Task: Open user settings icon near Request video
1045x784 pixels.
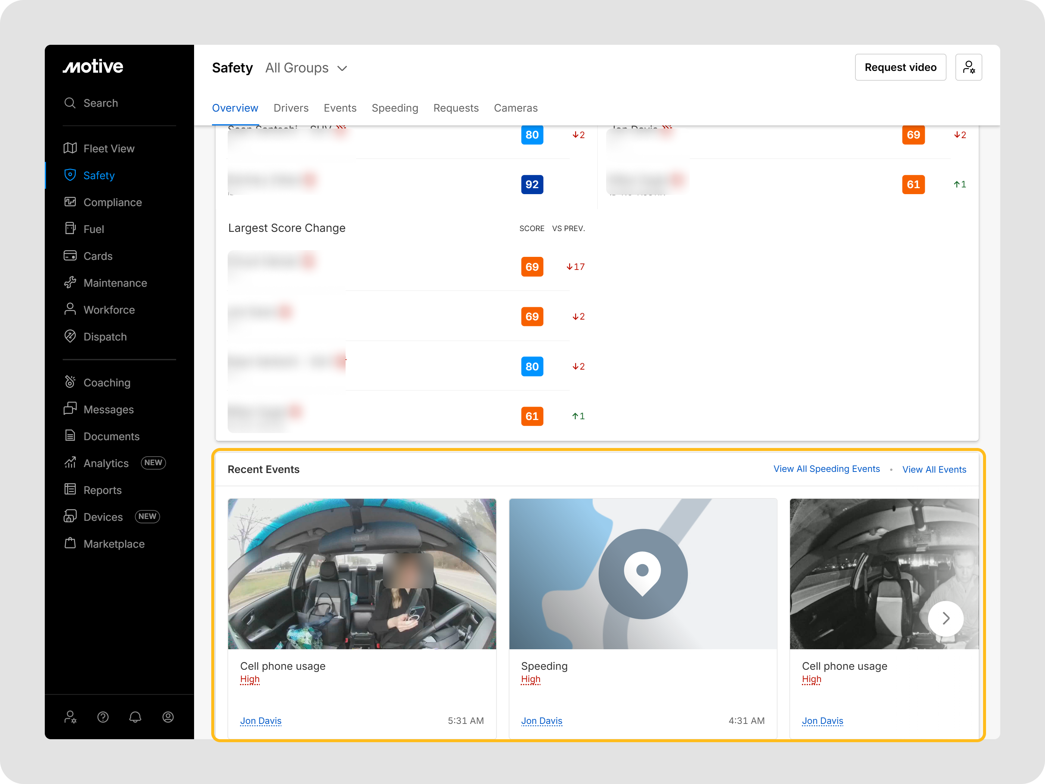Action: 968,68
